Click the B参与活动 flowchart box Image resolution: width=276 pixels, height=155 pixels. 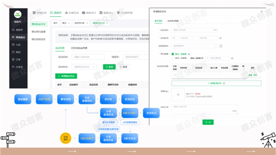pyautogui.click(x=130, y=138)
